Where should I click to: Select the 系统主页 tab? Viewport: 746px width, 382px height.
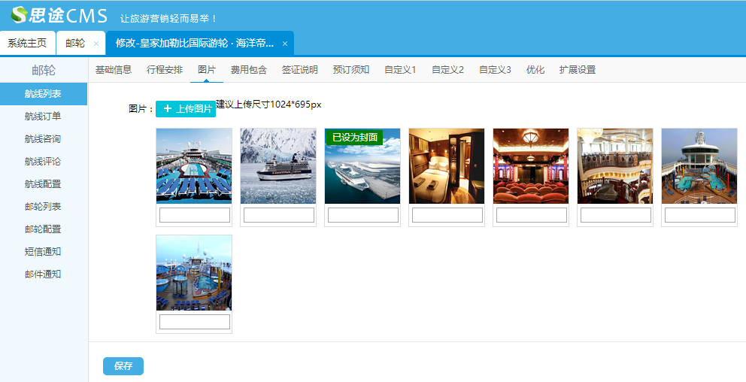point(27,43)
